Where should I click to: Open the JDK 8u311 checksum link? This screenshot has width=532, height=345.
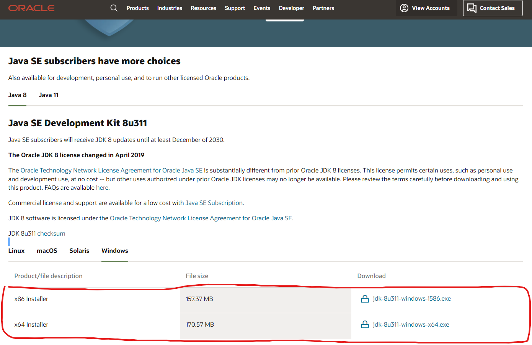51,234
